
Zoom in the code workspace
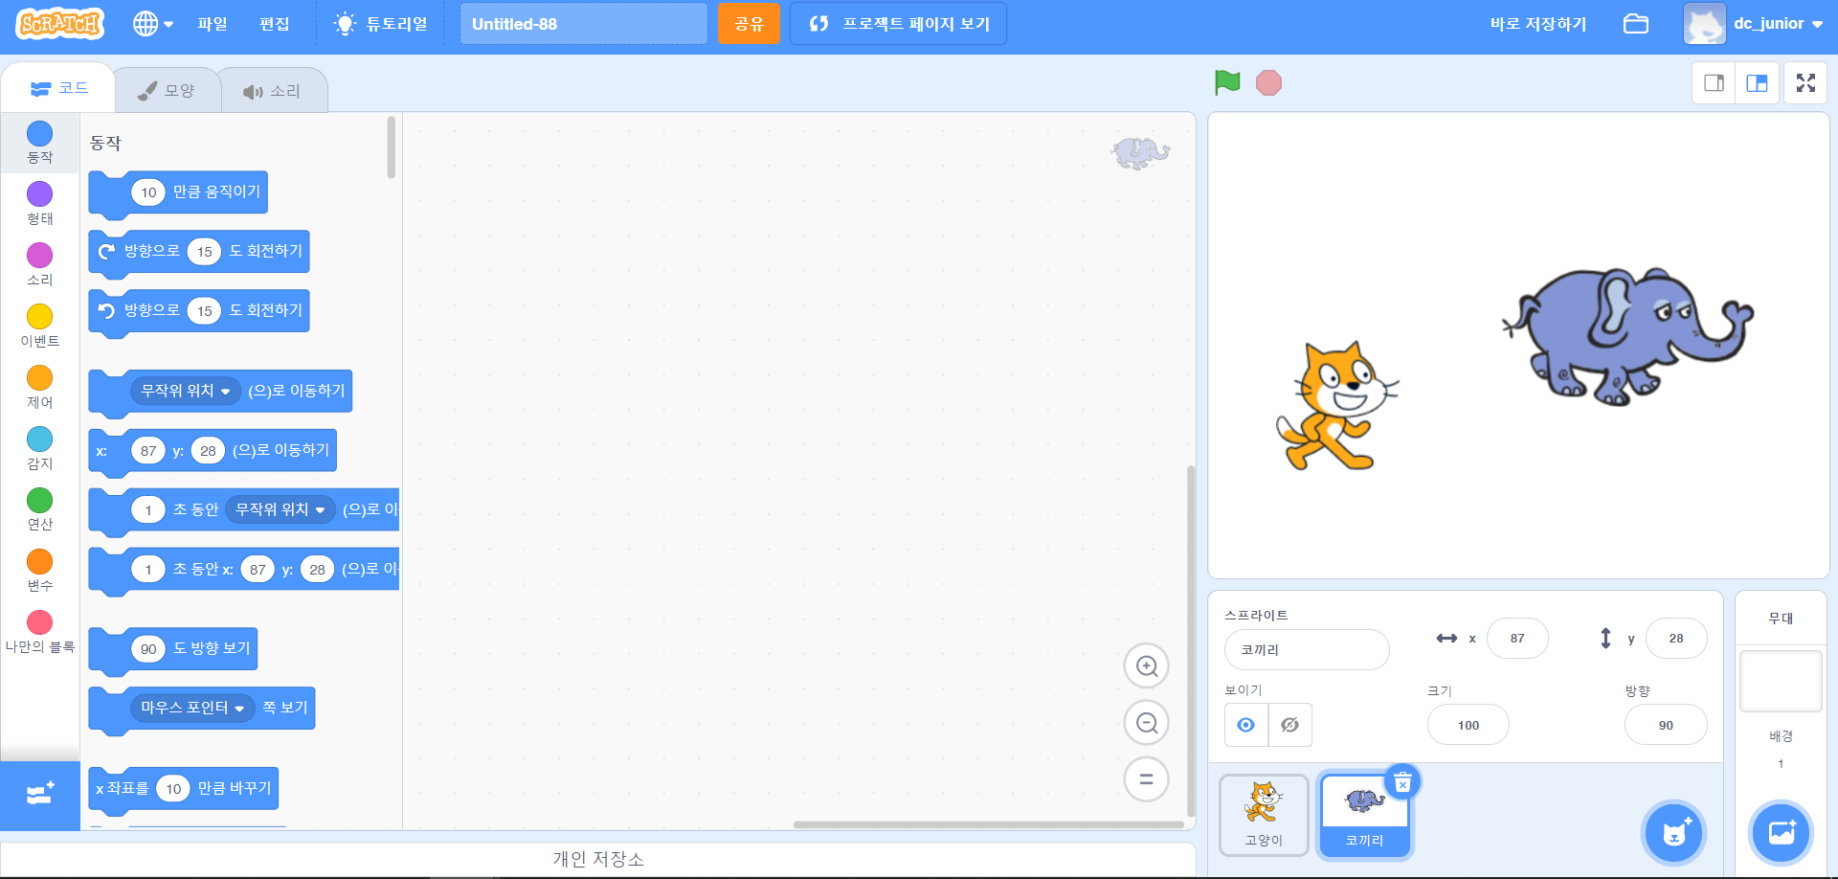click(x=1146, y=665)
